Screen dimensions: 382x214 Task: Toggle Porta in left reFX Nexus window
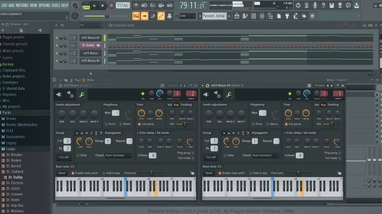pos(110,124)
